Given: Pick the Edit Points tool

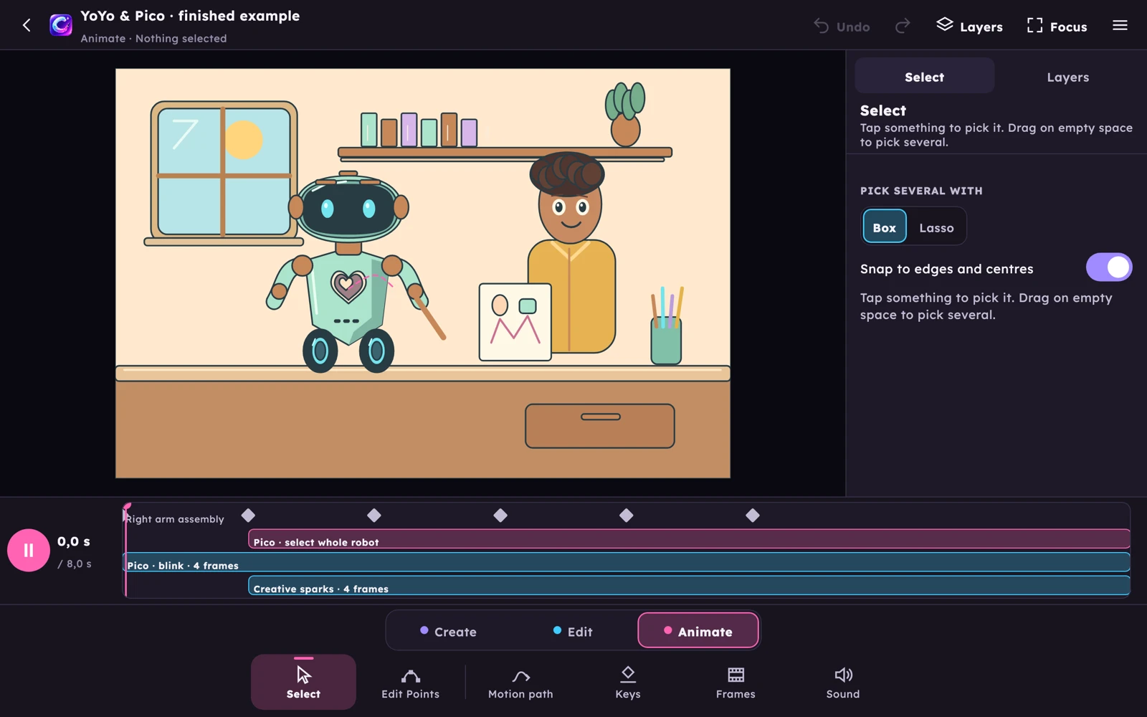Looking at the screenshot, I should pos(410,681).
